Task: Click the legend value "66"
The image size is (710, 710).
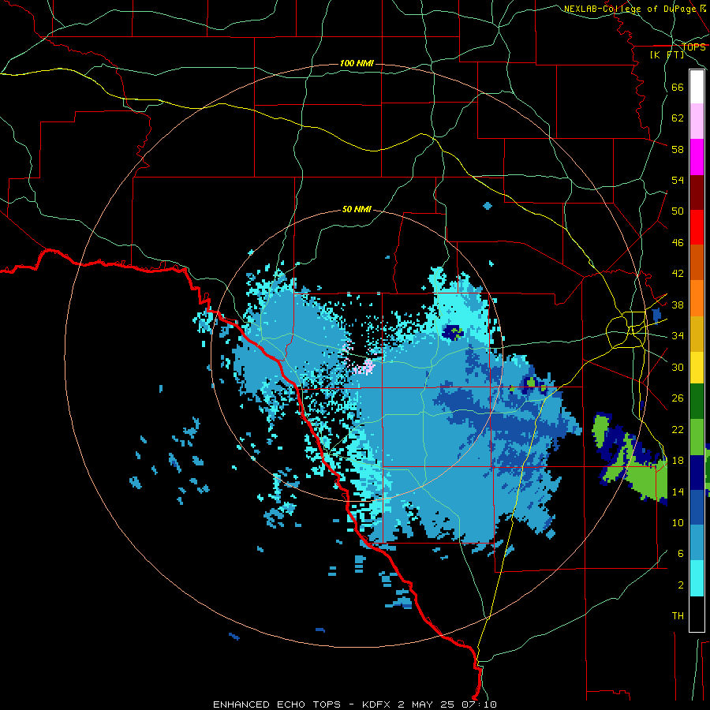Action: point(678,87)
